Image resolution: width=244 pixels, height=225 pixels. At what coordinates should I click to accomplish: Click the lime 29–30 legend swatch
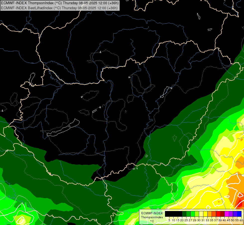pyautogui.click(x=197, y=214)
